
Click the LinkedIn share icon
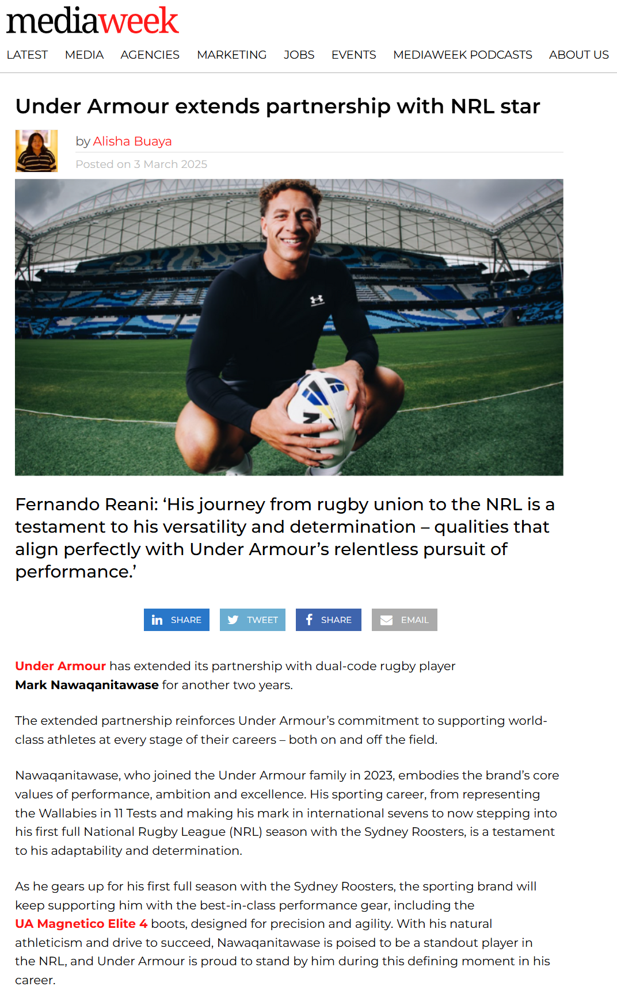157,620
